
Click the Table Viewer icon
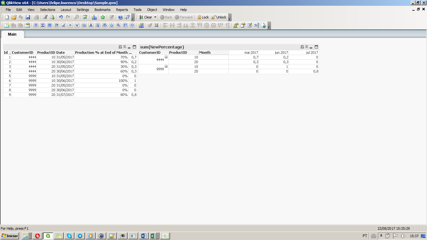pos(257,25)
